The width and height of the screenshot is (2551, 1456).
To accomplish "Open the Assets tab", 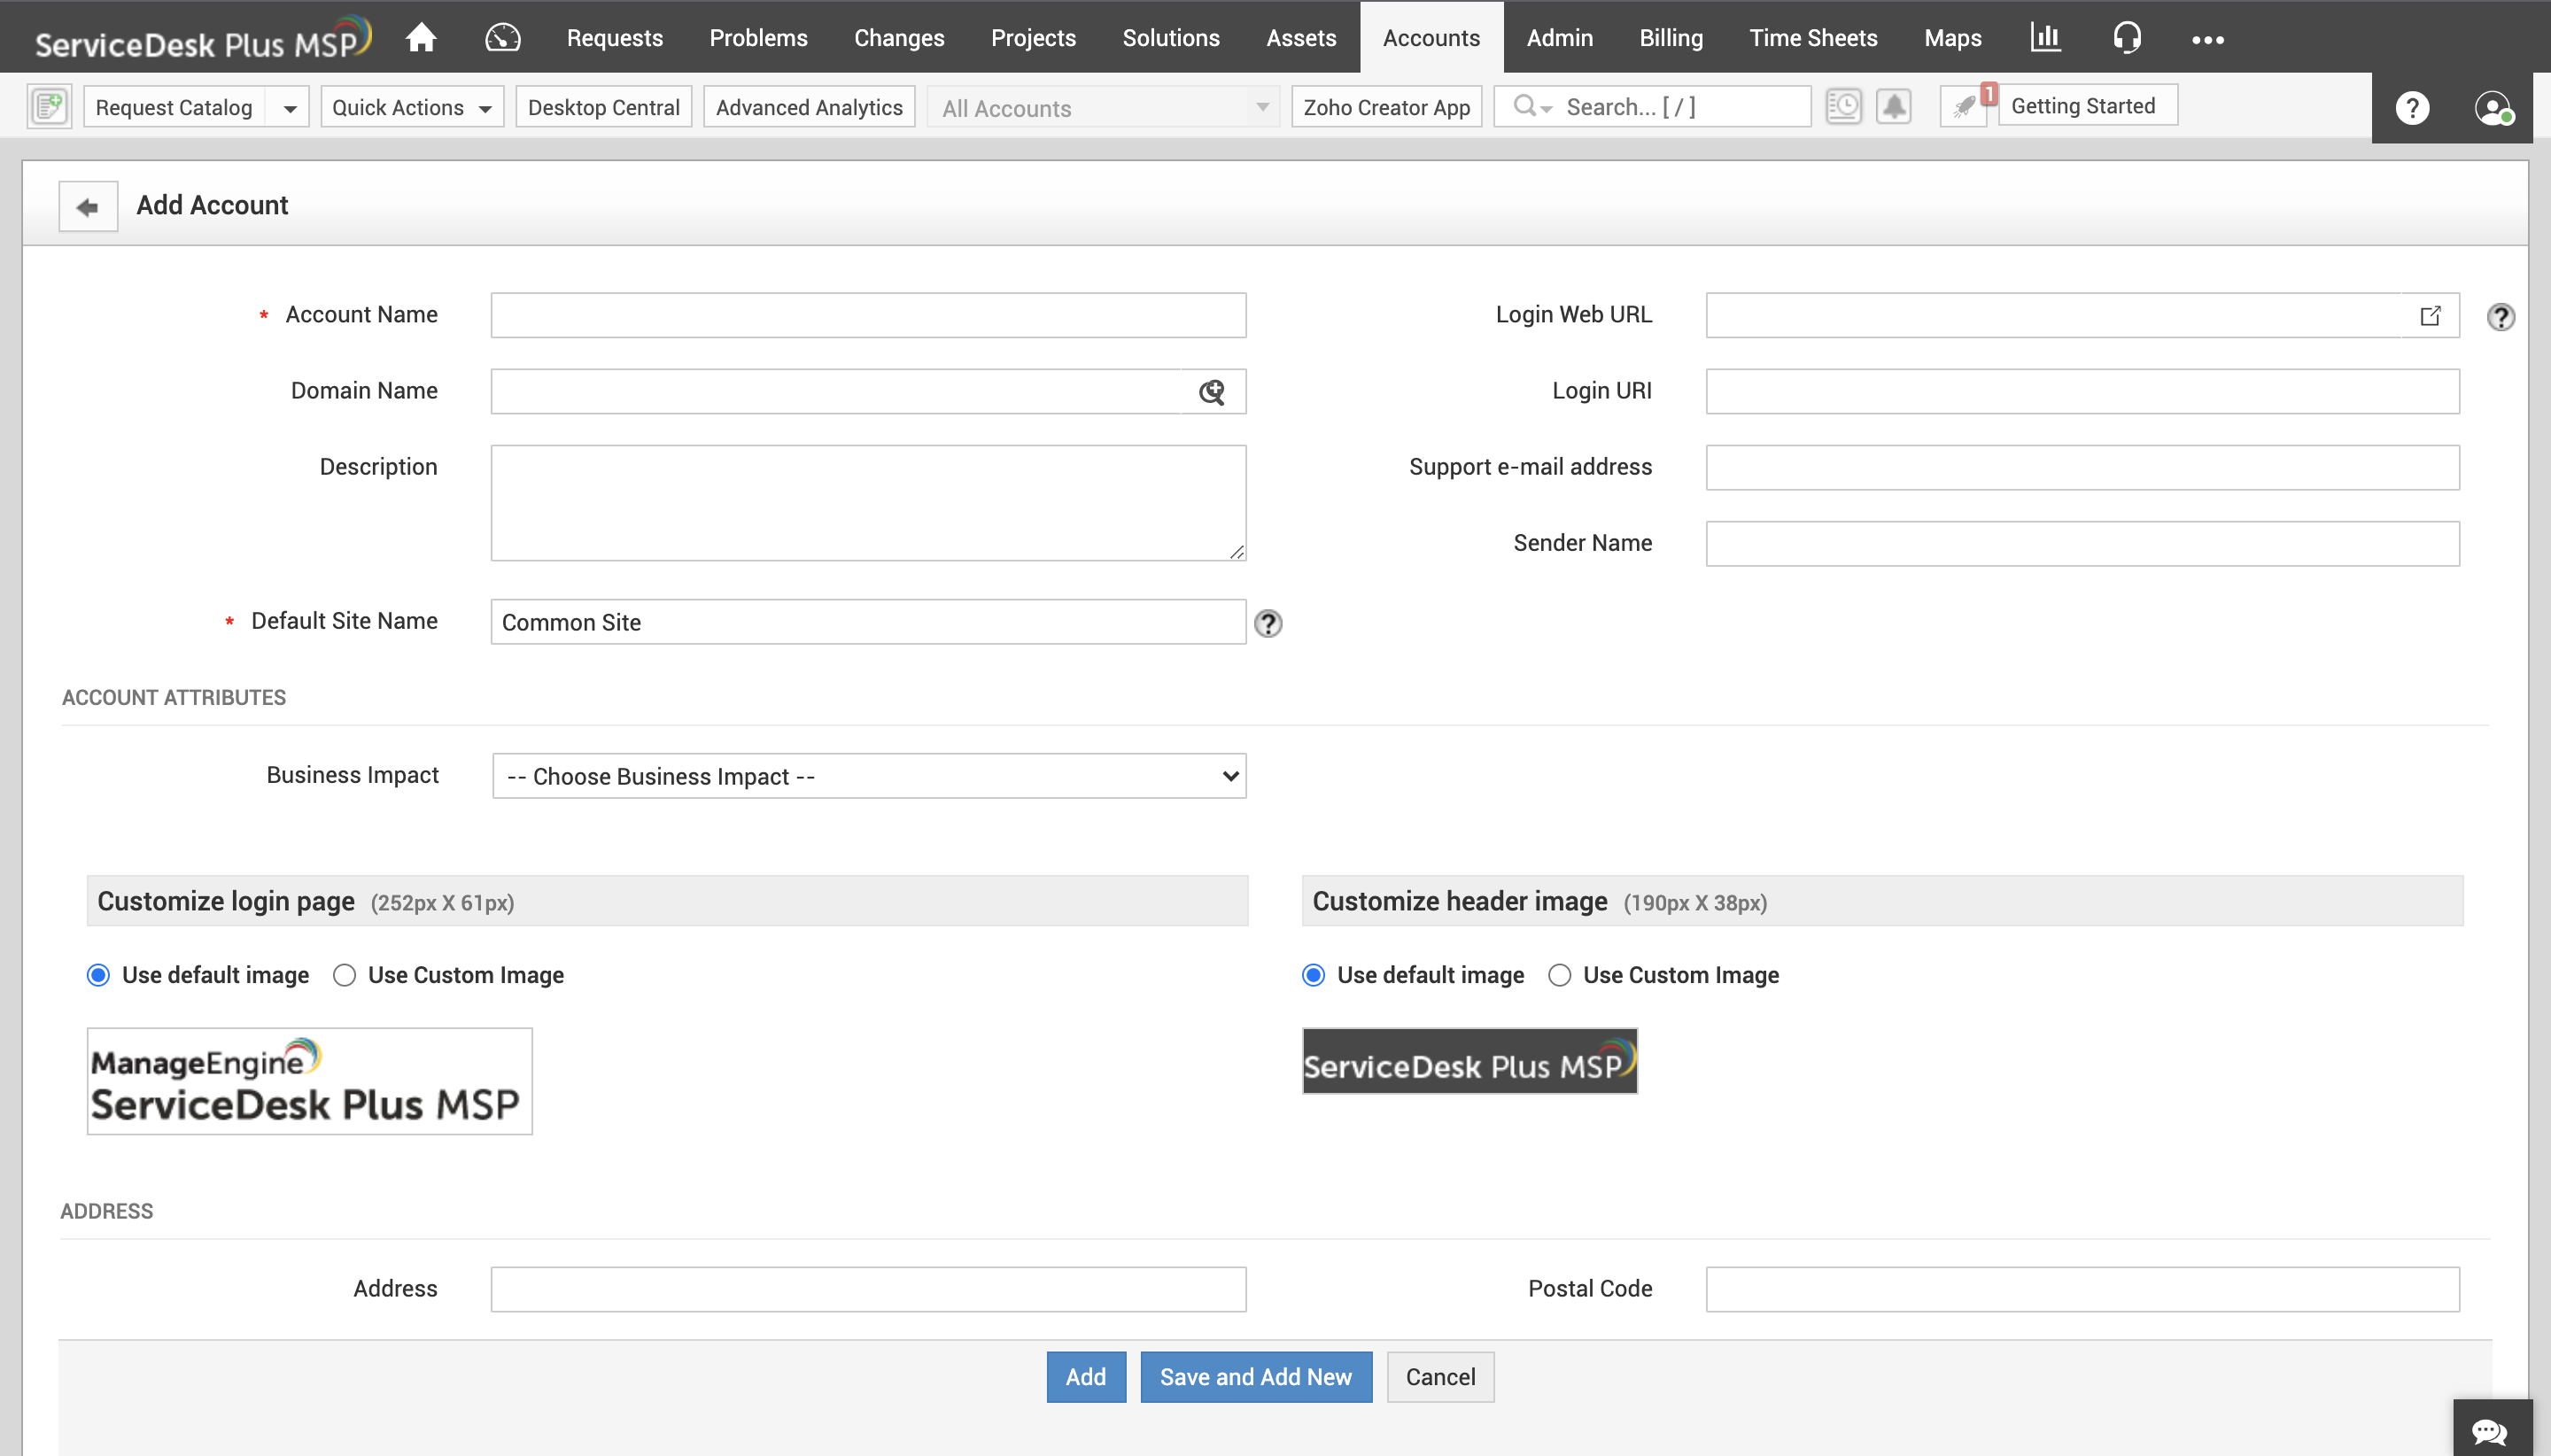I will click(x=1300, y=38).
